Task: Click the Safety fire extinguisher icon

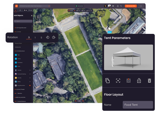Action: point(16,82)
